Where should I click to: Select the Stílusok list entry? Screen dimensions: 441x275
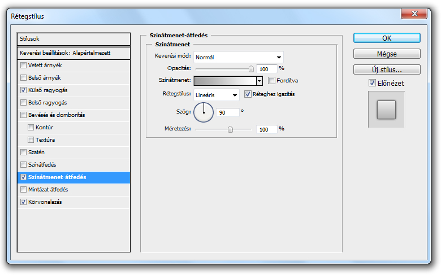click(73, 39)
